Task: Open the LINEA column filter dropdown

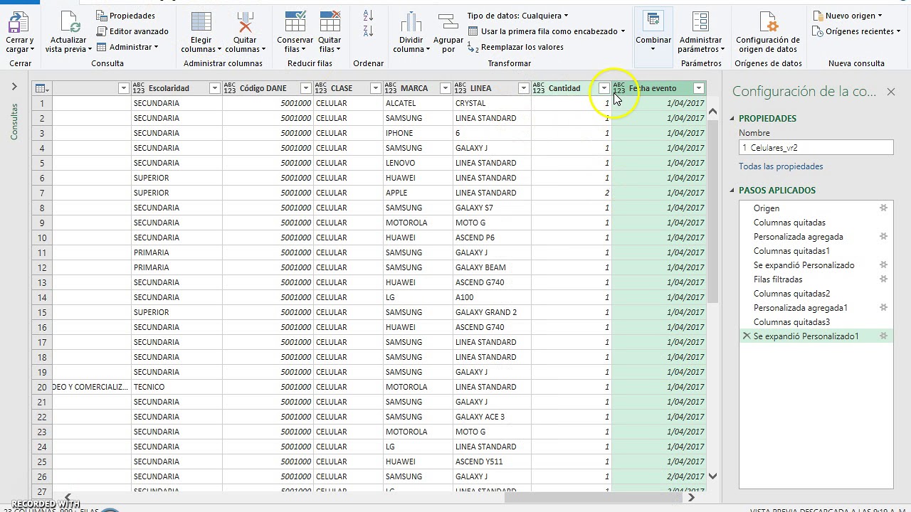Action: coord(523,88)
